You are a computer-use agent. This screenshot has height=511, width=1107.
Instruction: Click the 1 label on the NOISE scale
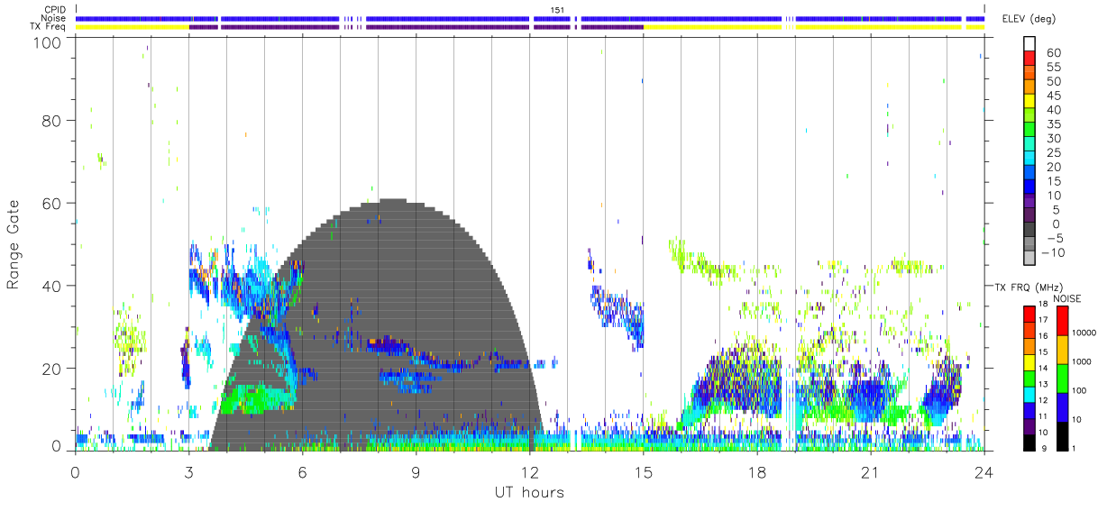1075,449
